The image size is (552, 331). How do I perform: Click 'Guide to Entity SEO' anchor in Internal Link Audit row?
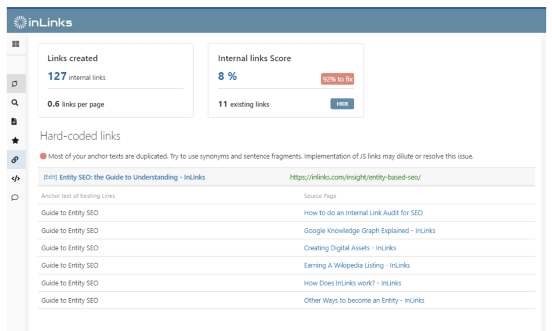(x=70, y=213)
